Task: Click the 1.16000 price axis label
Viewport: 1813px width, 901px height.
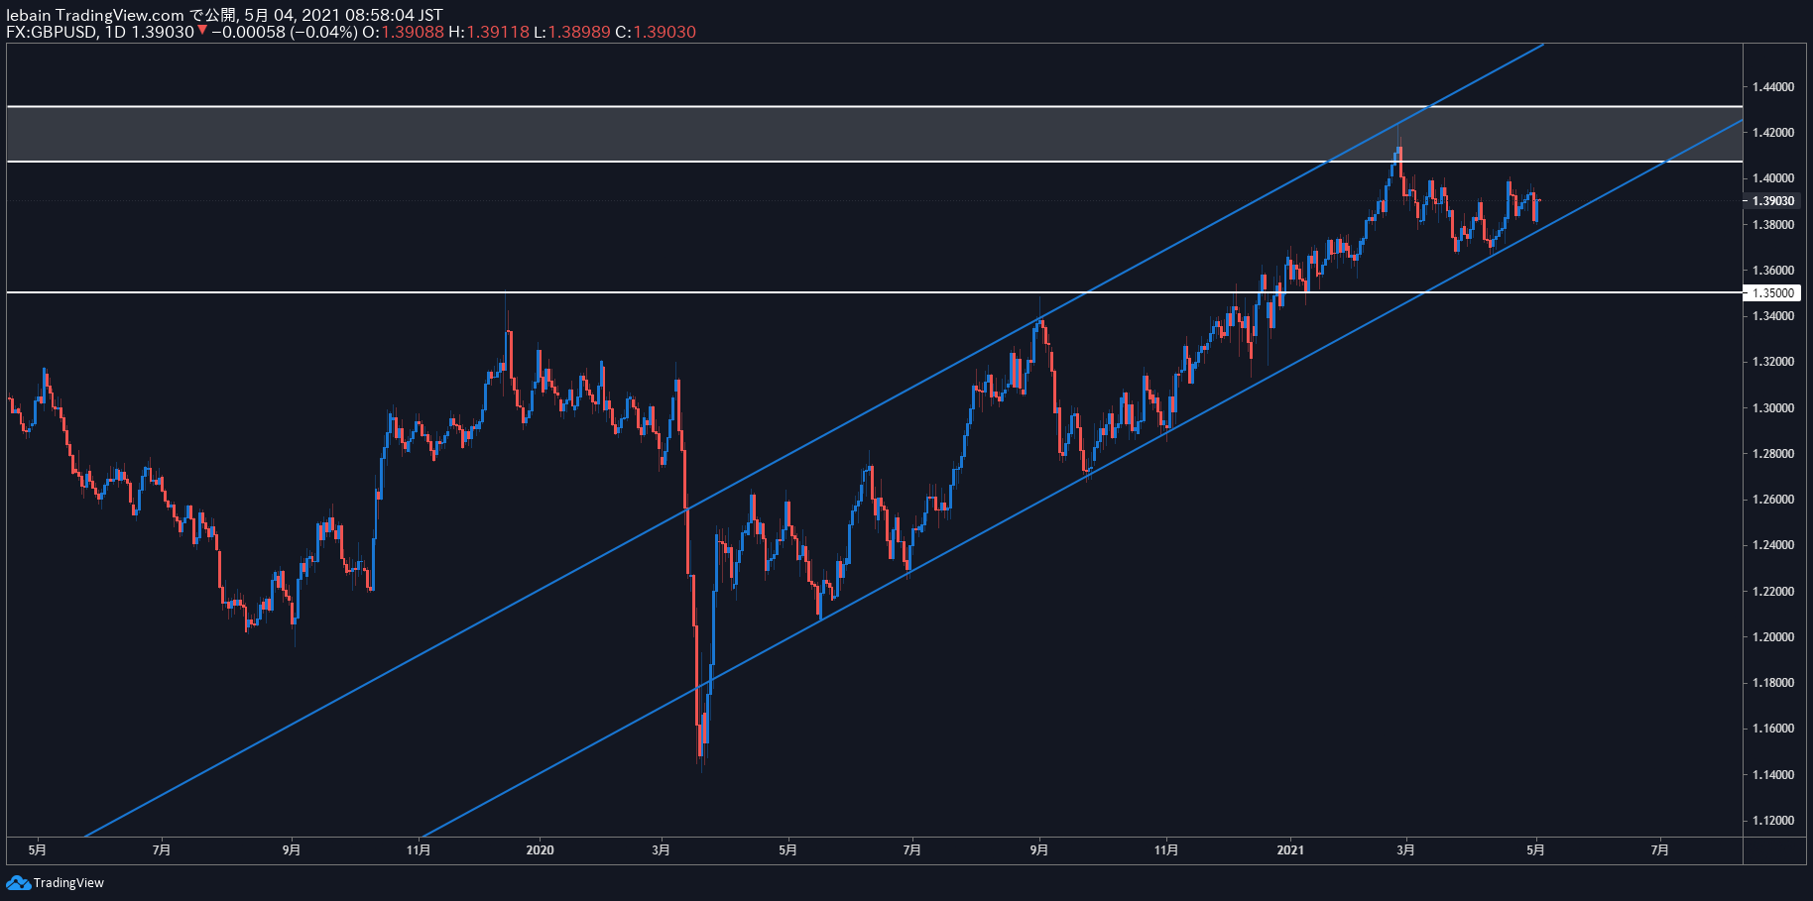Action: (1773, 729)
